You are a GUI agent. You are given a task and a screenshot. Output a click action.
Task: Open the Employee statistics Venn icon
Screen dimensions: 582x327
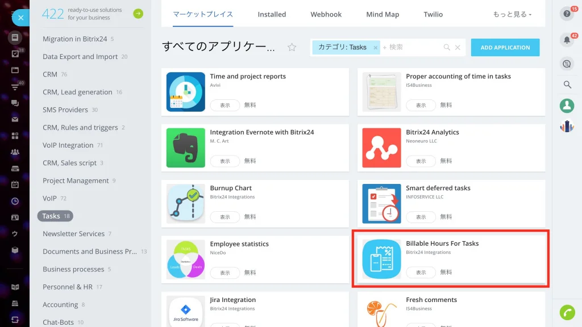[x=186, y=259]
